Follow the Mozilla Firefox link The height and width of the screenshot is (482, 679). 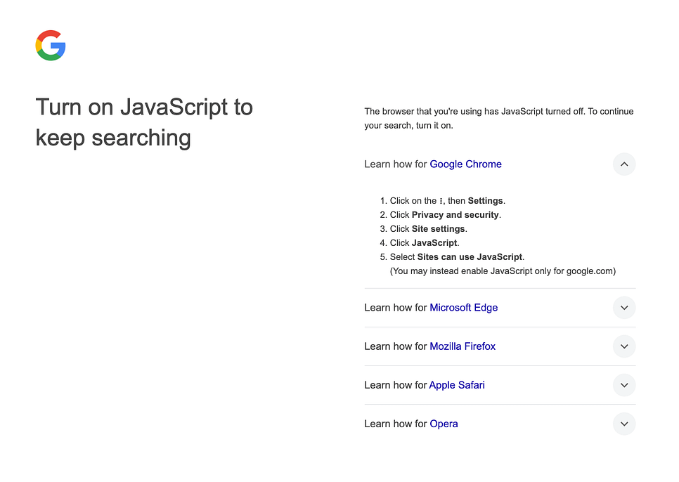(x=463, y=346)
